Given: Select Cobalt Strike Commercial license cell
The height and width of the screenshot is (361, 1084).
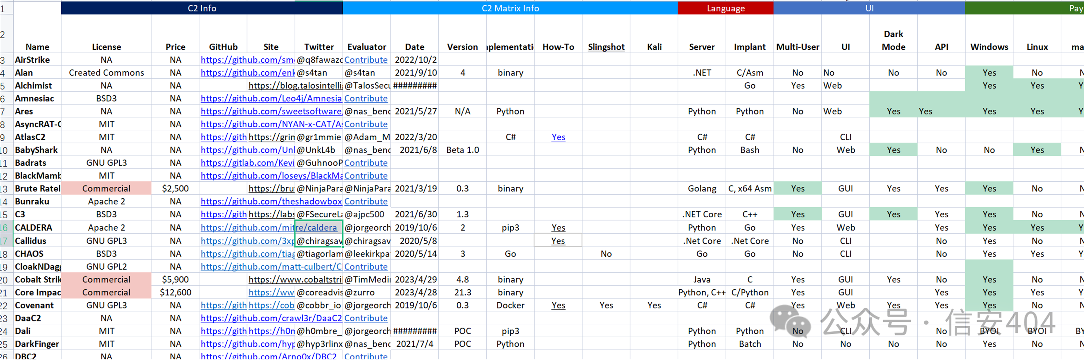Looking at the screenshot, I should (x=106, y=280).
